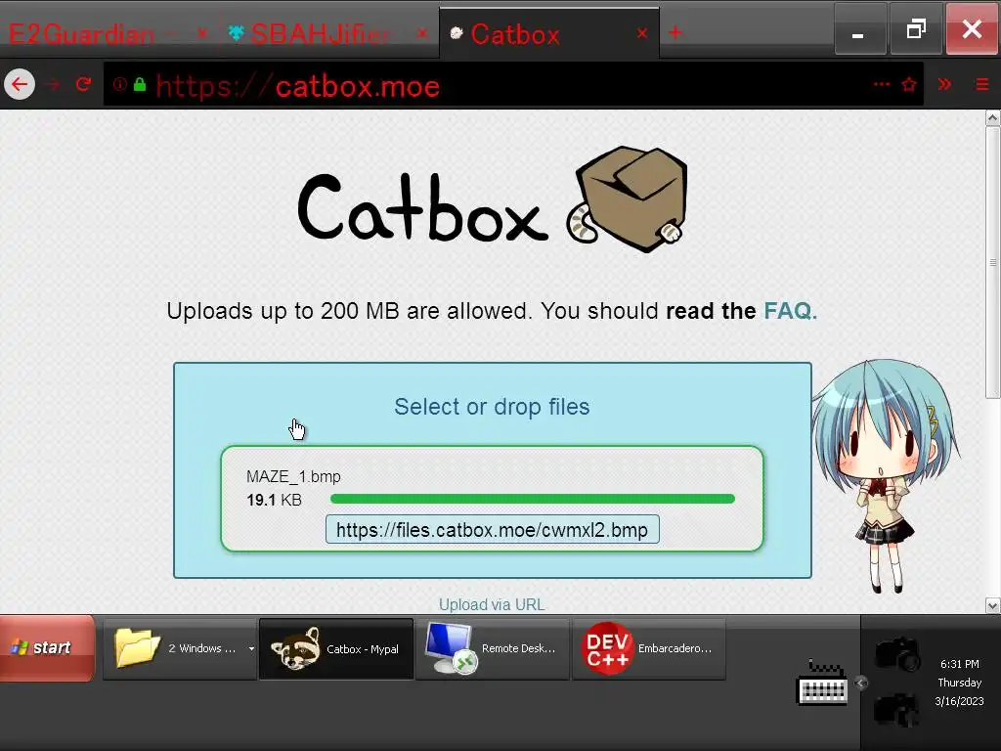1001x751 pixels.
Task: Bookmark this page with the star icon
Action: [909, 84]
